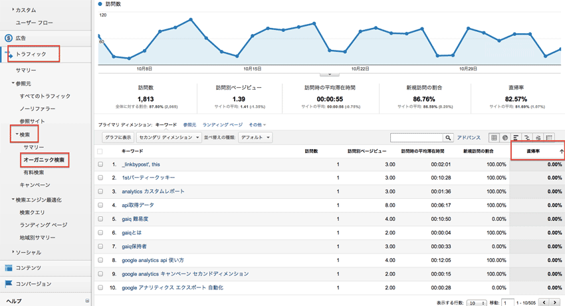Viewport: 565px width, 306px height.
Task: Go to next page of results
Action: click(x=555, y=302)
